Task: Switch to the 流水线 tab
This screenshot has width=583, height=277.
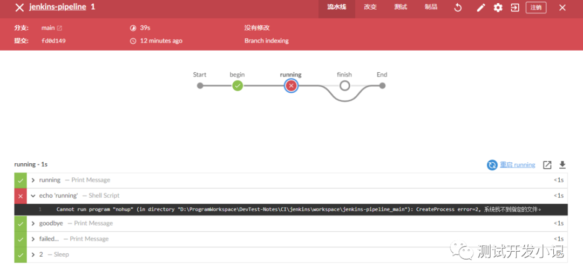Action: (336, 8)
